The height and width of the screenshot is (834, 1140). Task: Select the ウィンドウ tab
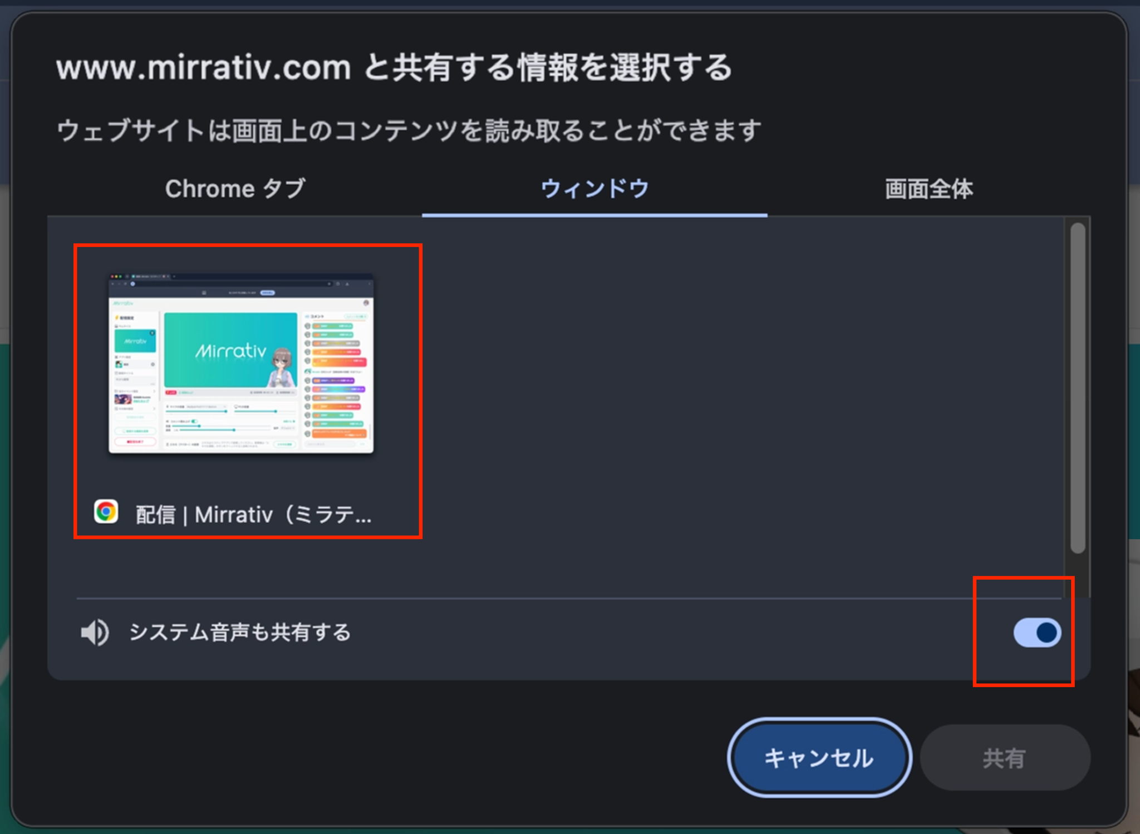point(594,189)
